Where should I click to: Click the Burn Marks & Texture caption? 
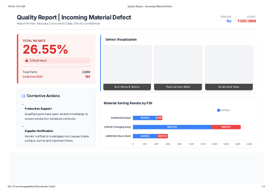(127, 87)
